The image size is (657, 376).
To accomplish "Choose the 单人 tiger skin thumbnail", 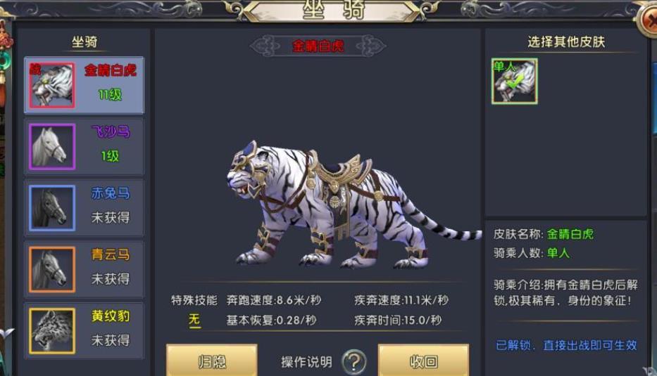I will point(515,81).
